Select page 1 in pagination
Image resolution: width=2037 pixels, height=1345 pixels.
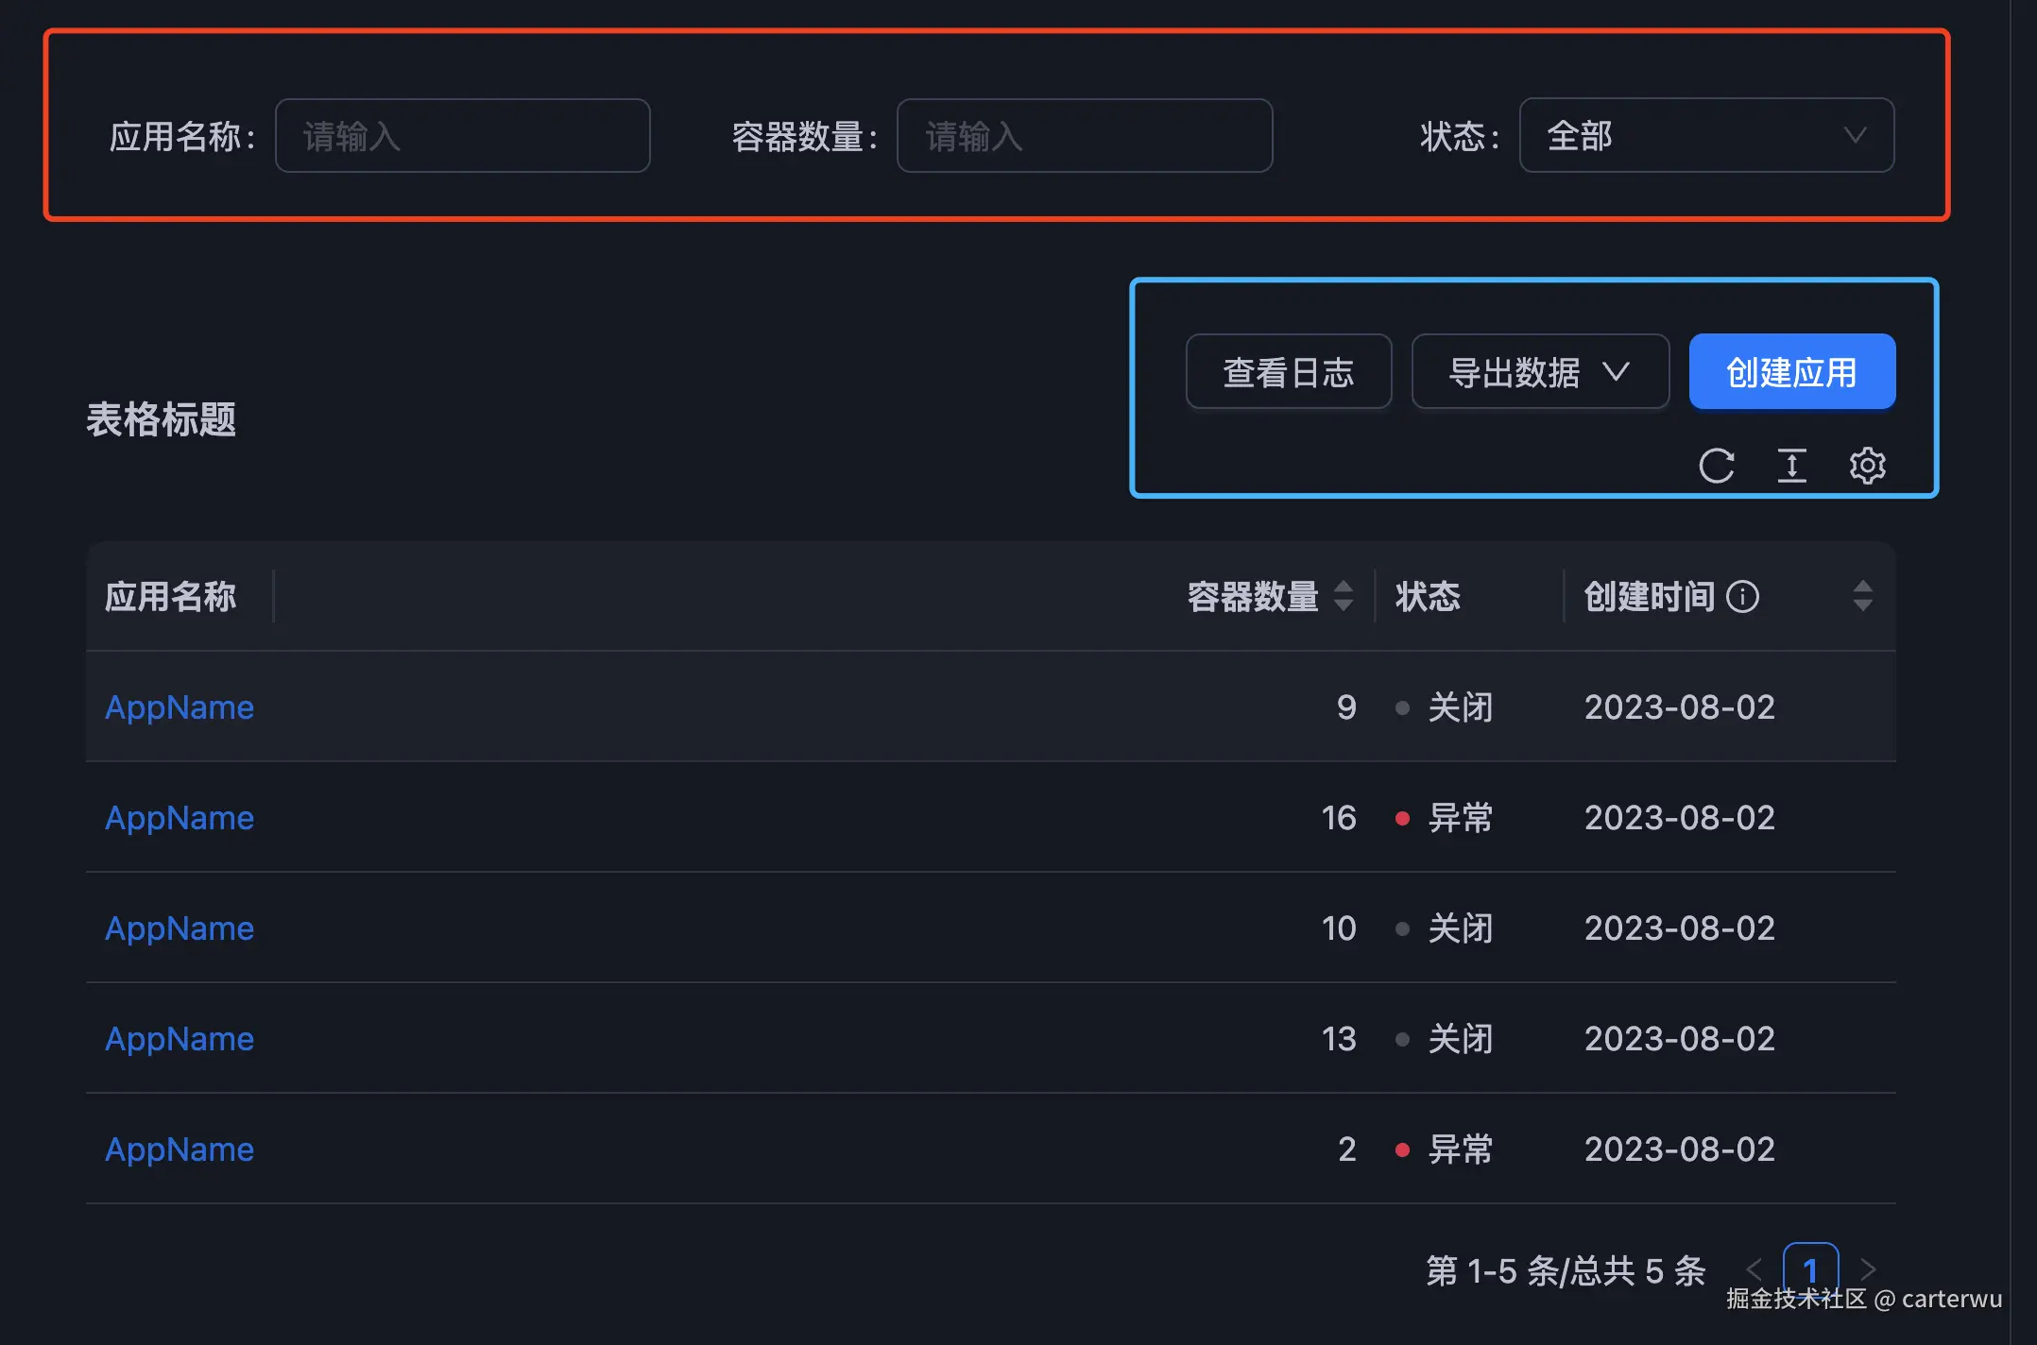click(1809, 1268)
